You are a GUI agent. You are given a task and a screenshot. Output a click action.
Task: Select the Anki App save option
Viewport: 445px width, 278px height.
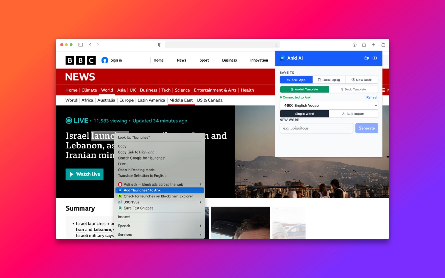click(296, 80)
